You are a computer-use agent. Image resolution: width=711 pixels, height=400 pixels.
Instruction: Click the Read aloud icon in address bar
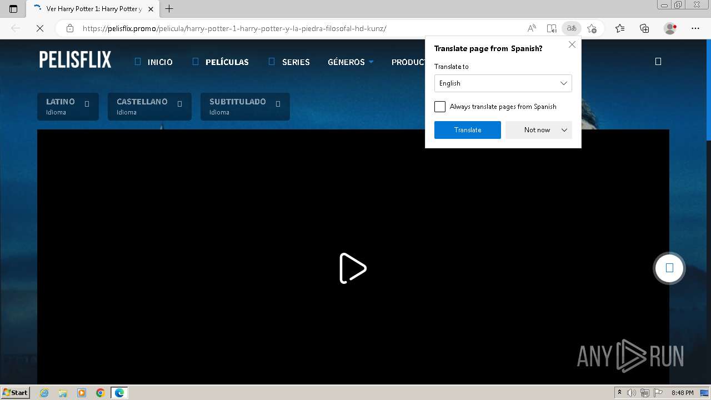532,28
